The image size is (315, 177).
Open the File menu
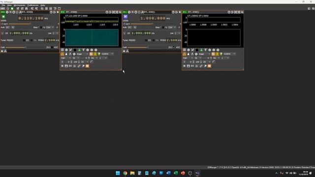(3, 5)
